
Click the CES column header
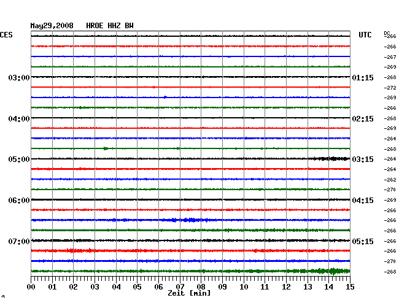tap(6, 35)
